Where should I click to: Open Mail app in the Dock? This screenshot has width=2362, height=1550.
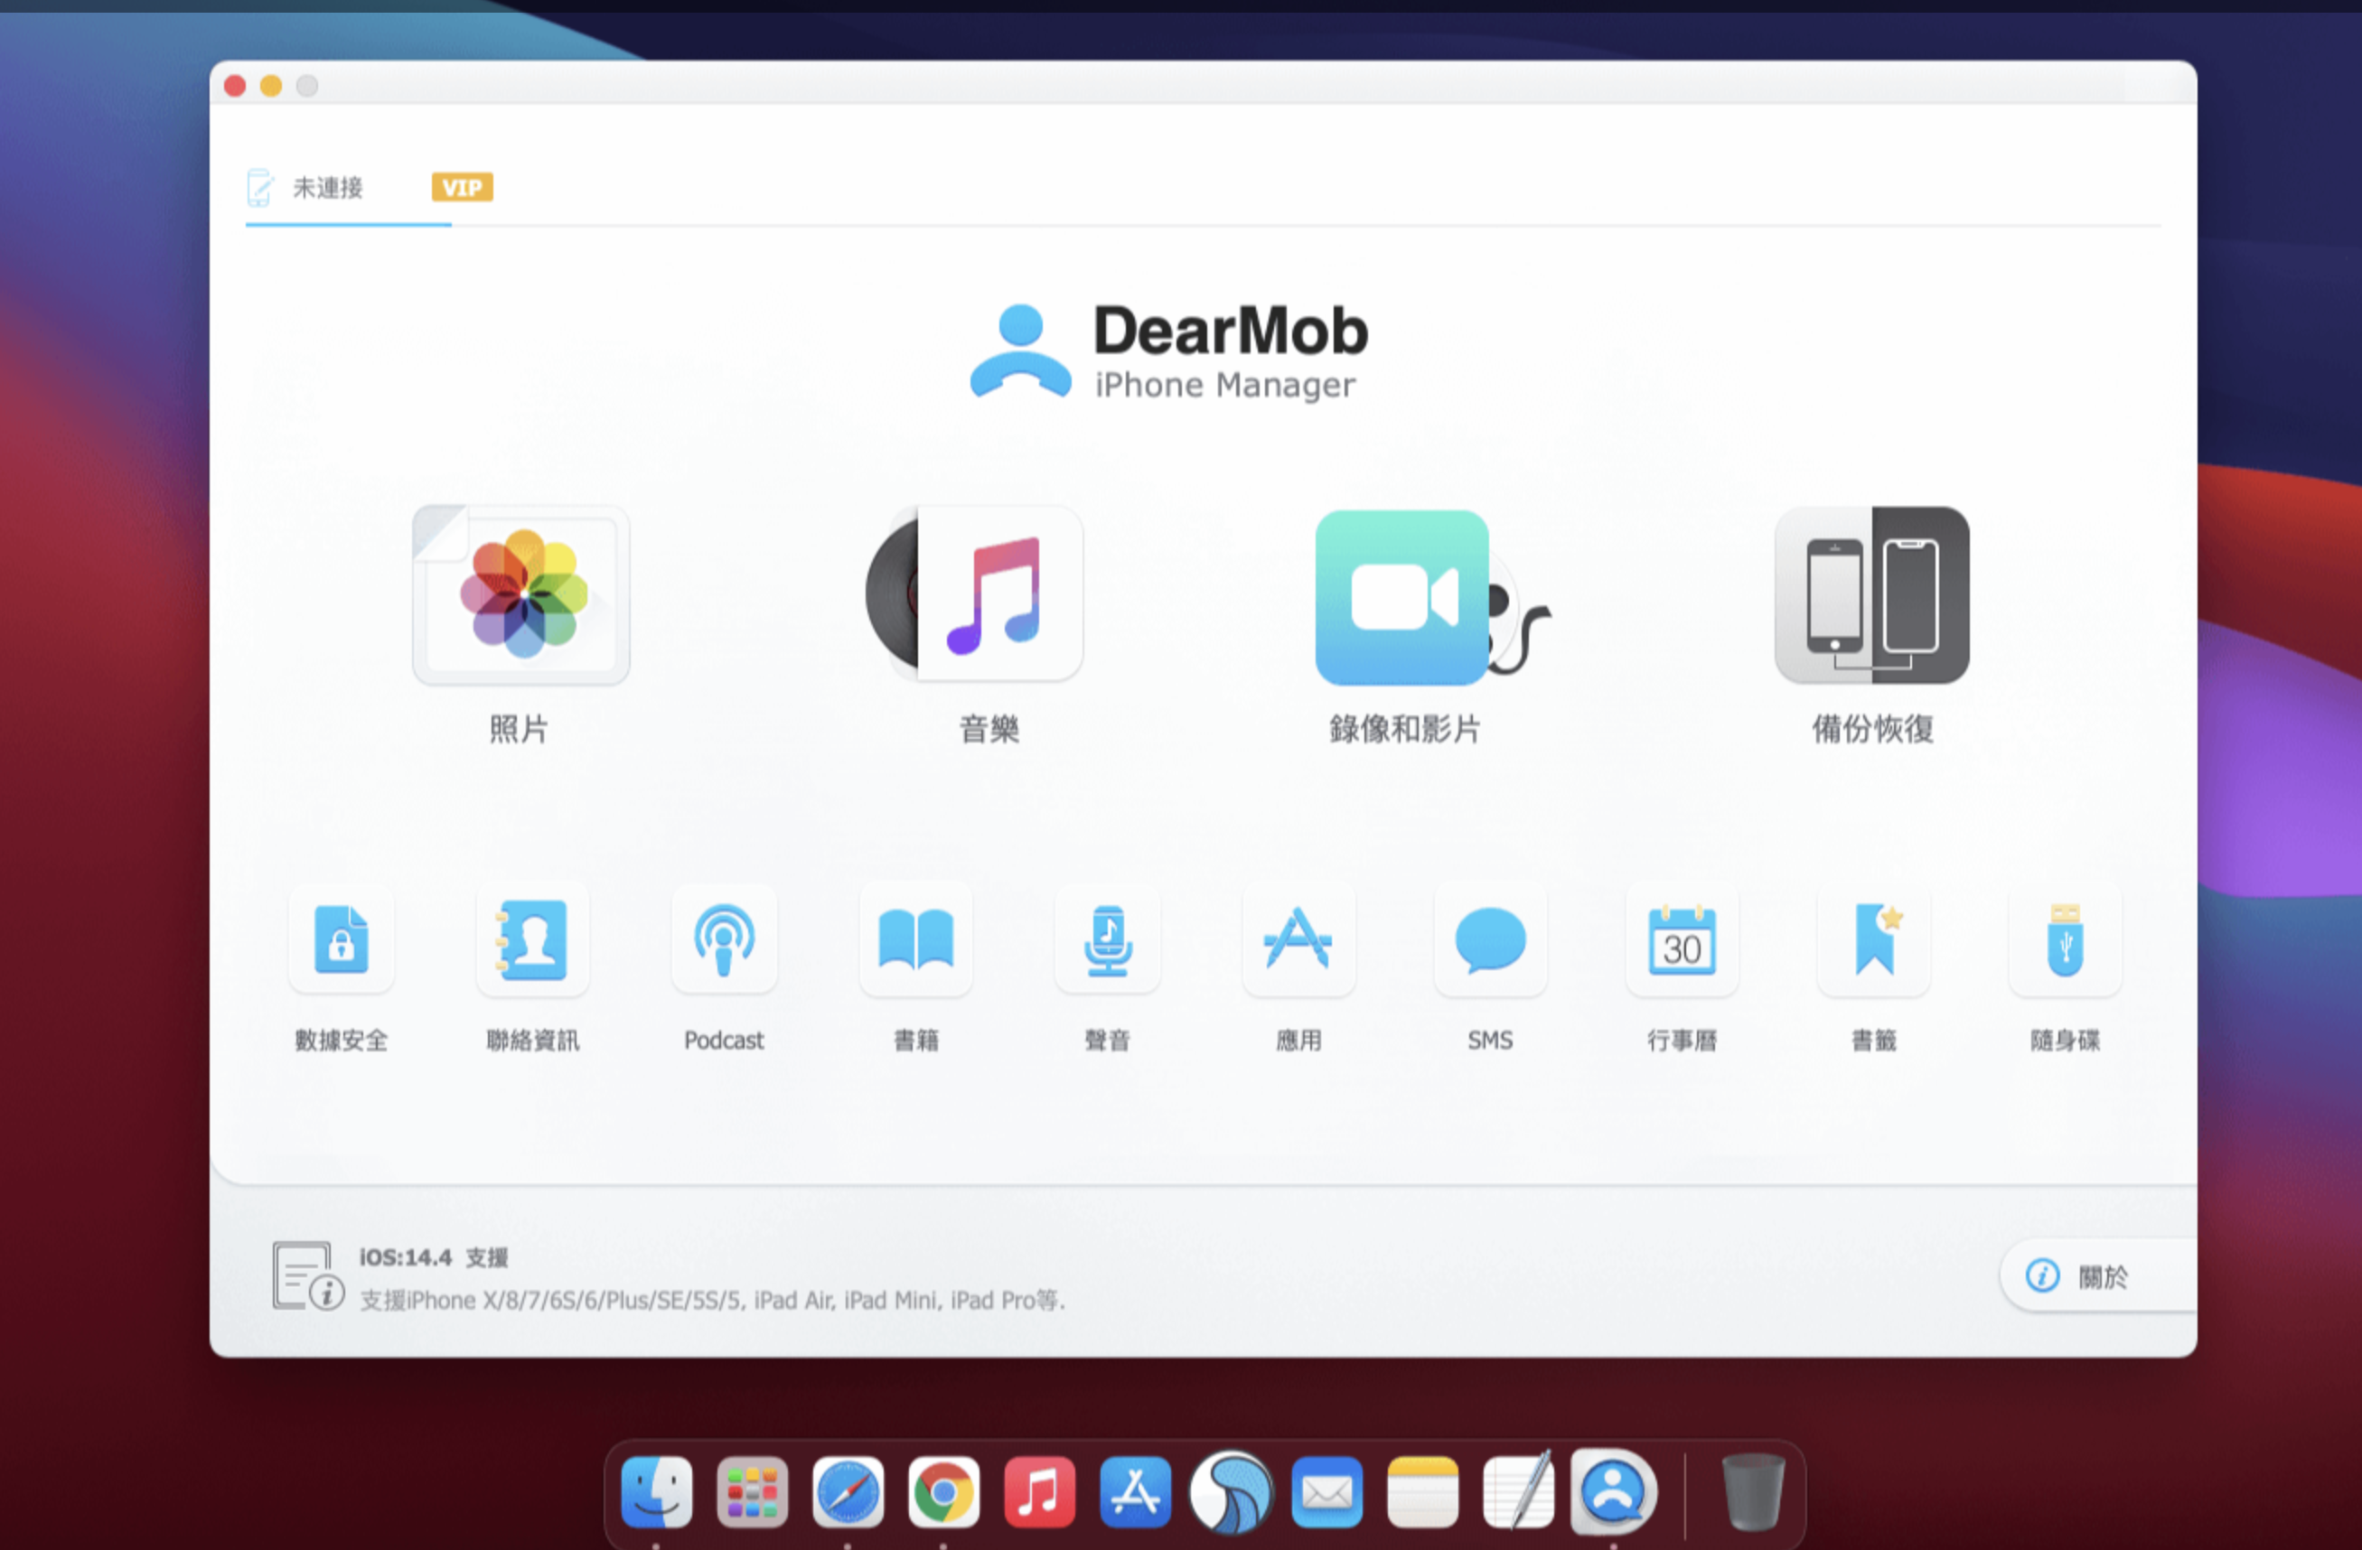(x=1326, y=1491)
